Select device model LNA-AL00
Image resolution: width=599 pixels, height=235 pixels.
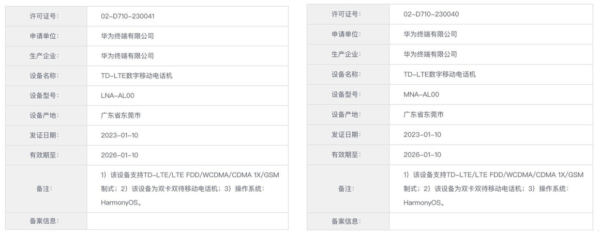[117, 96]
